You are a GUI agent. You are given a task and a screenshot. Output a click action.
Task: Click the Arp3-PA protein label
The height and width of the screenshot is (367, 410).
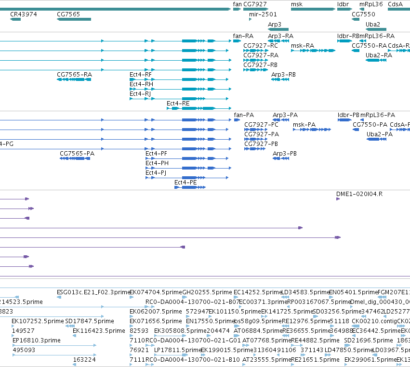(285, 115)
